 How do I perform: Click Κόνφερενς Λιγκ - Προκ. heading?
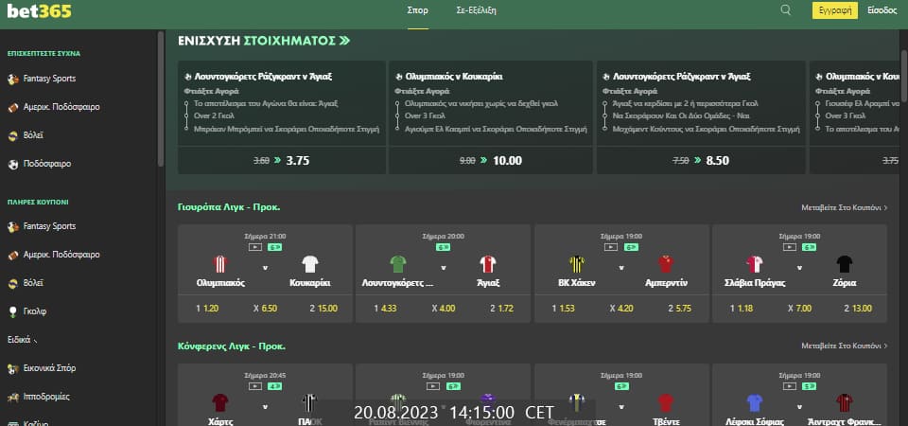tap(232, 346)
